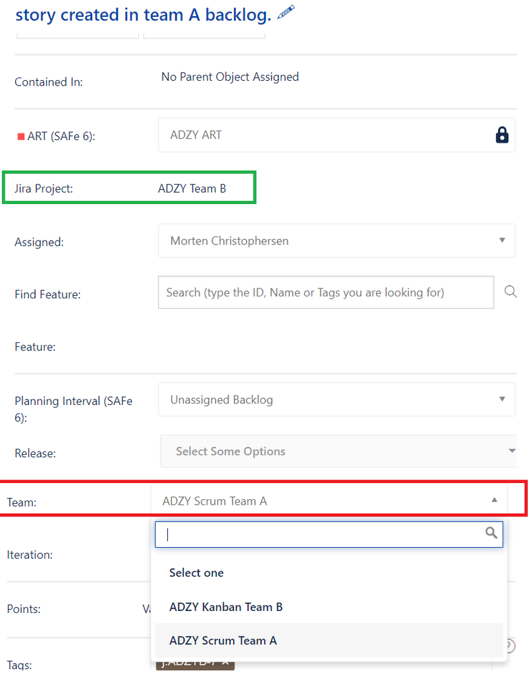This screenshot has width=529, height=673.
Task: Click the 'Planning Interval (SAFe 6):' label
Action: (73, 409)
